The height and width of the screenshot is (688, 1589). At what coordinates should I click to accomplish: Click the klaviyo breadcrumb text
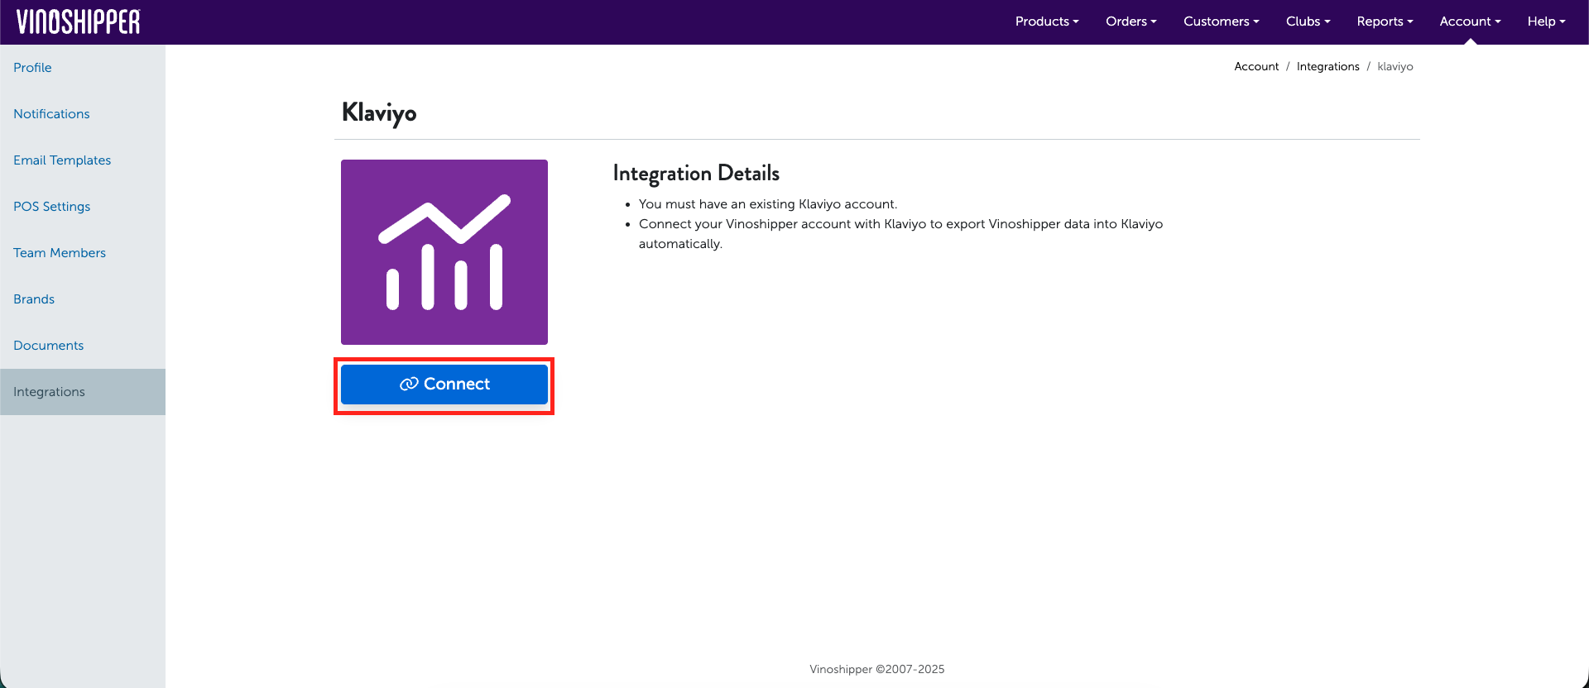1395,67
